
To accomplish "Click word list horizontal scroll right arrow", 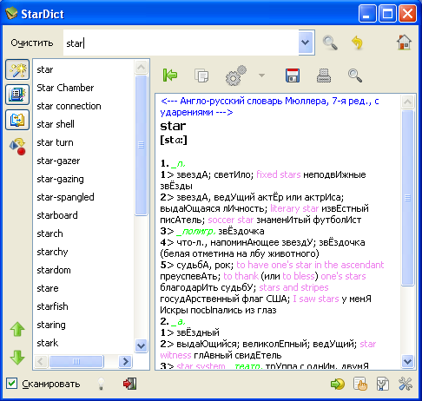I will (x=126, y=361).
